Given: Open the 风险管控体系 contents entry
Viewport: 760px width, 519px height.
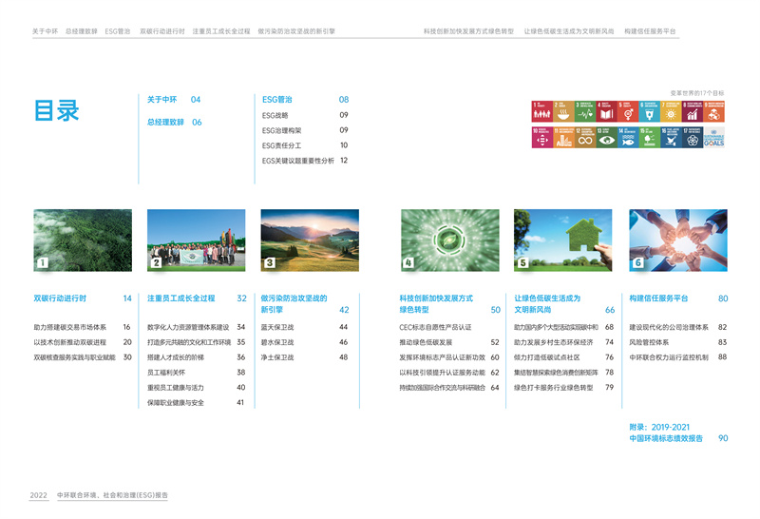Looking at the screenshot, I should click(x=650, y=342).
